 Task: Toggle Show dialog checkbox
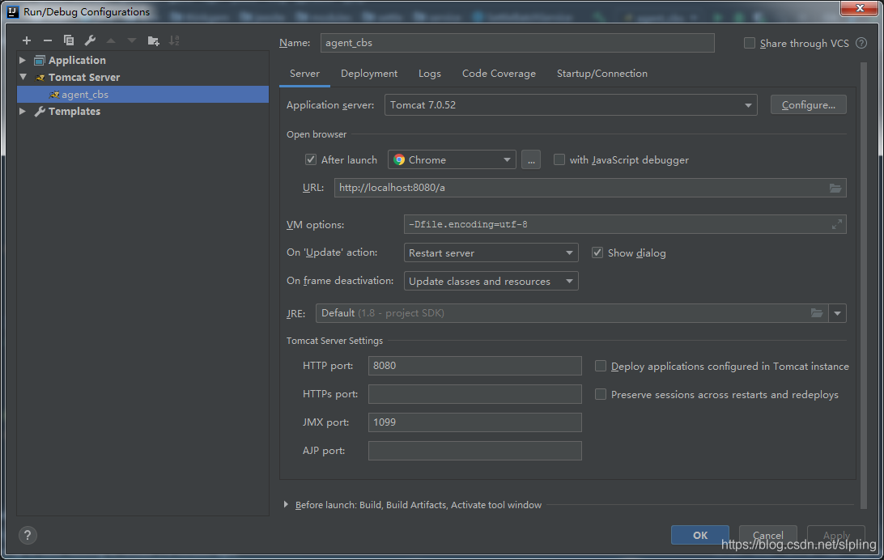coord(597,252)
